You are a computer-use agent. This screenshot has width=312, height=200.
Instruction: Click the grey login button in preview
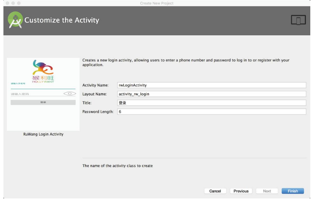pos(43,102)
